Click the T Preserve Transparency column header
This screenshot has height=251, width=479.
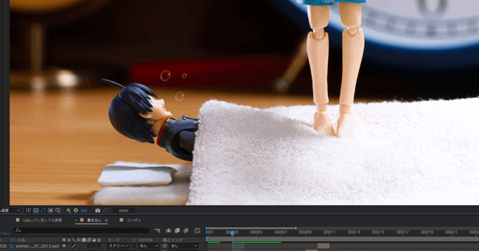coord(134,240)
